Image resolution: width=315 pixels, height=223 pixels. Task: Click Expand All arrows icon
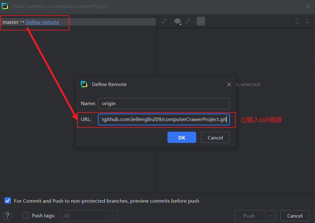[x=297, y=21]
